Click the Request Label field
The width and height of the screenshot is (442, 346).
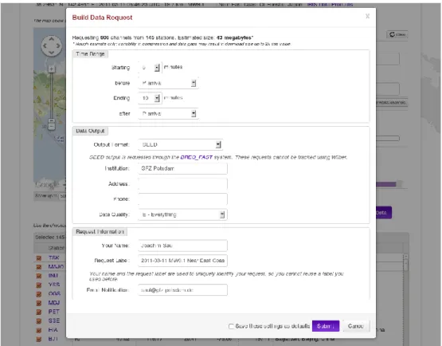click(182, 261)
